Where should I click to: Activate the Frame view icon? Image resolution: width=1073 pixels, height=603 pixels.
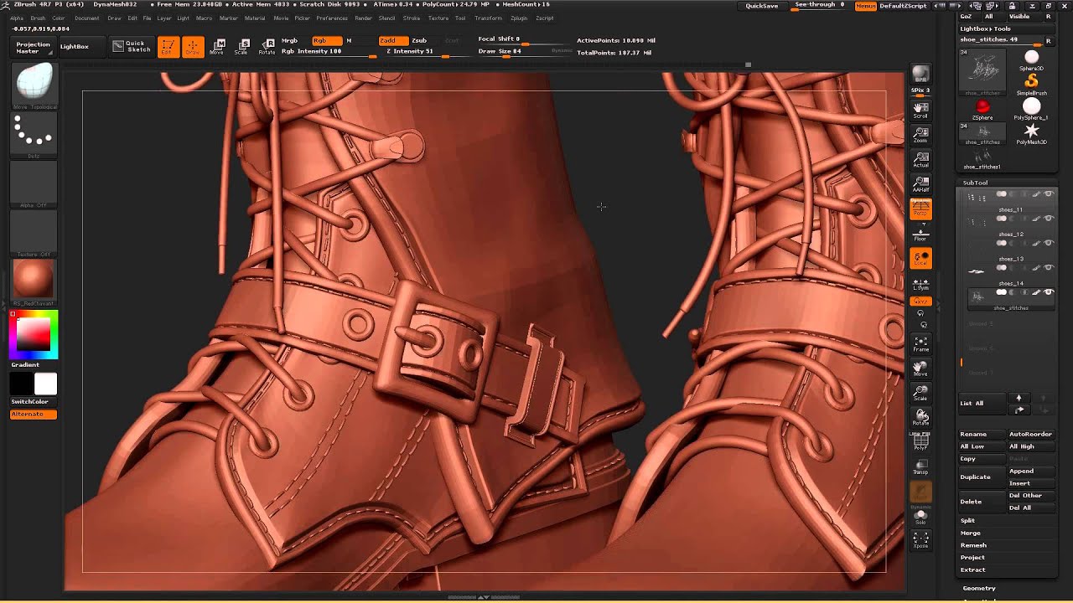tap(920, 344)
